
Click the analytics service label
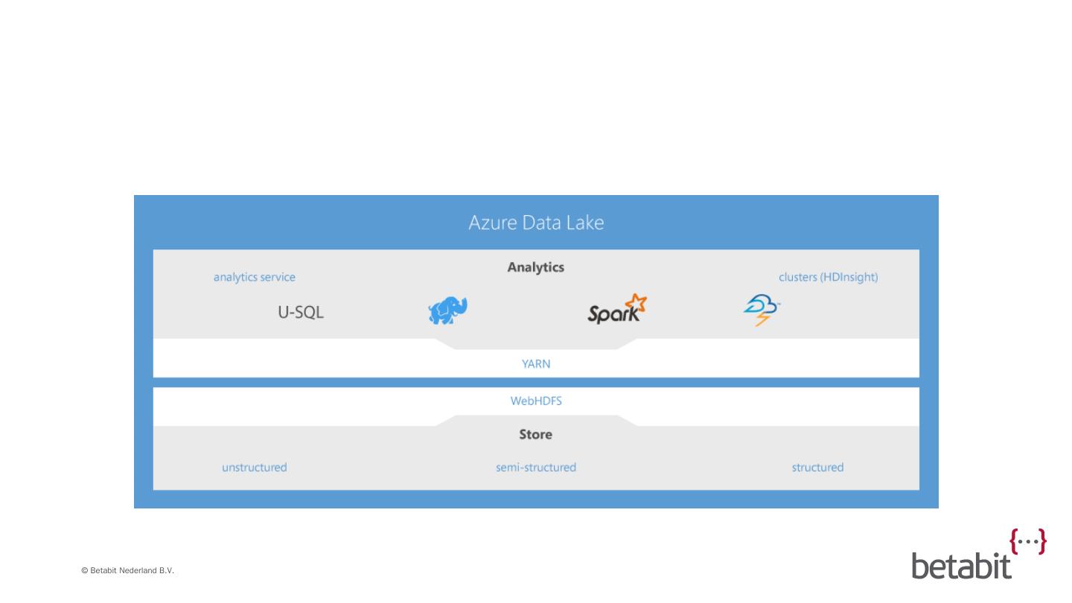coord(255,277)
